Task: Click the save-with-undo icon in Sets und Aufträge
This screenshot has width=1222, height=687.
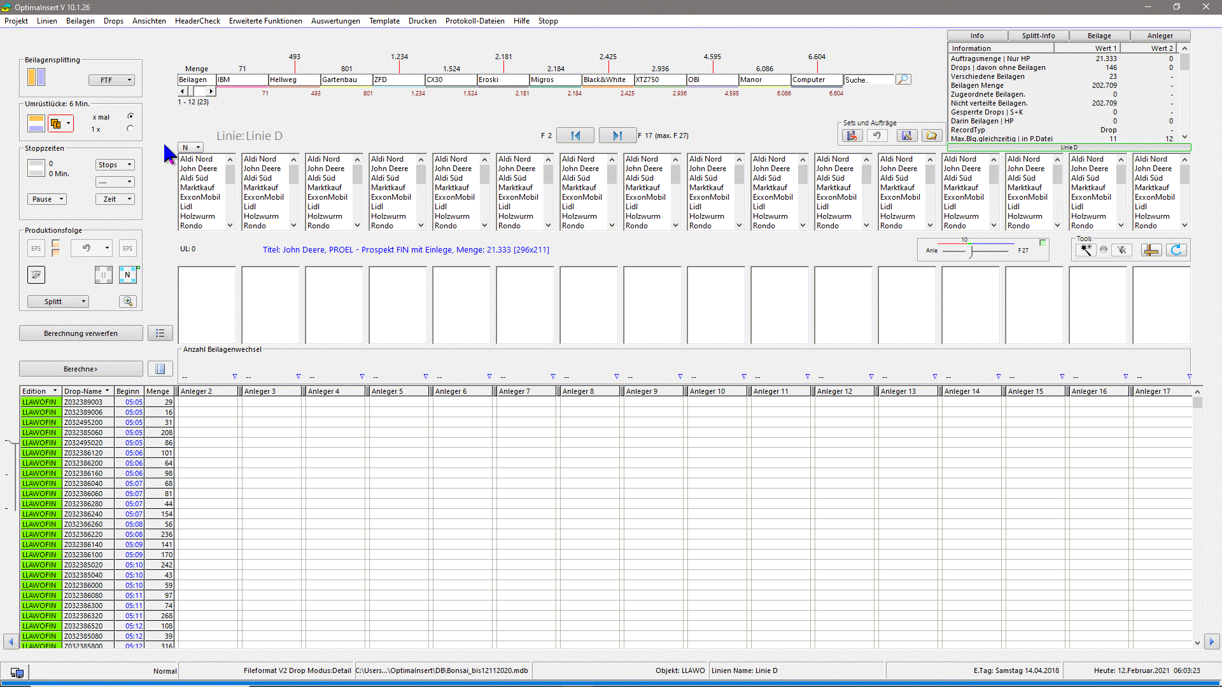Action: point(852,135)
